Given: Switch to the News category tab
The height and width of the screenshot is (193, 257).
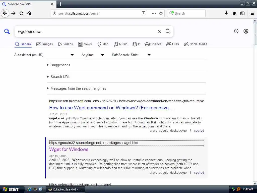Looking at the screenshot, I should pyautogui.click(x=85, y=44).
